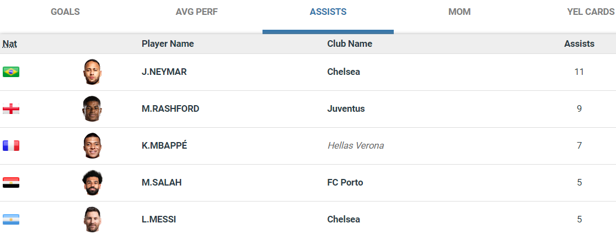This screenshot has height=234, width=616.
Task: Click the Egypt flag icon
Action: pos(11,183)
